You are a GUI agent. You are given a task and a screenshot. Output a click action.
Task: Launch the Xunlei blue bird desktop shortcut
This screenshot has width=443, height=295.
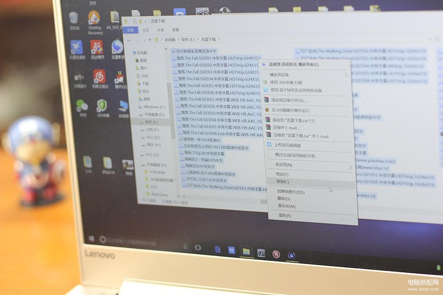coord(77,50)
